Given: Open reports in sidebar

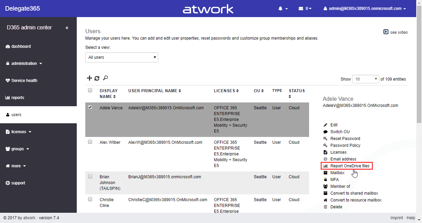Looking at the screenshot, I should pyautogui.click(x=15, y=98).
